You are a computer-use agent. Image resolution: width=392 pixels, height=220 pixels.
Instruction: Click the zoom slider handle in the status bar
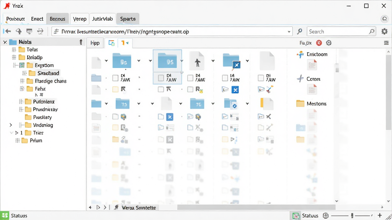click(352, 215)
